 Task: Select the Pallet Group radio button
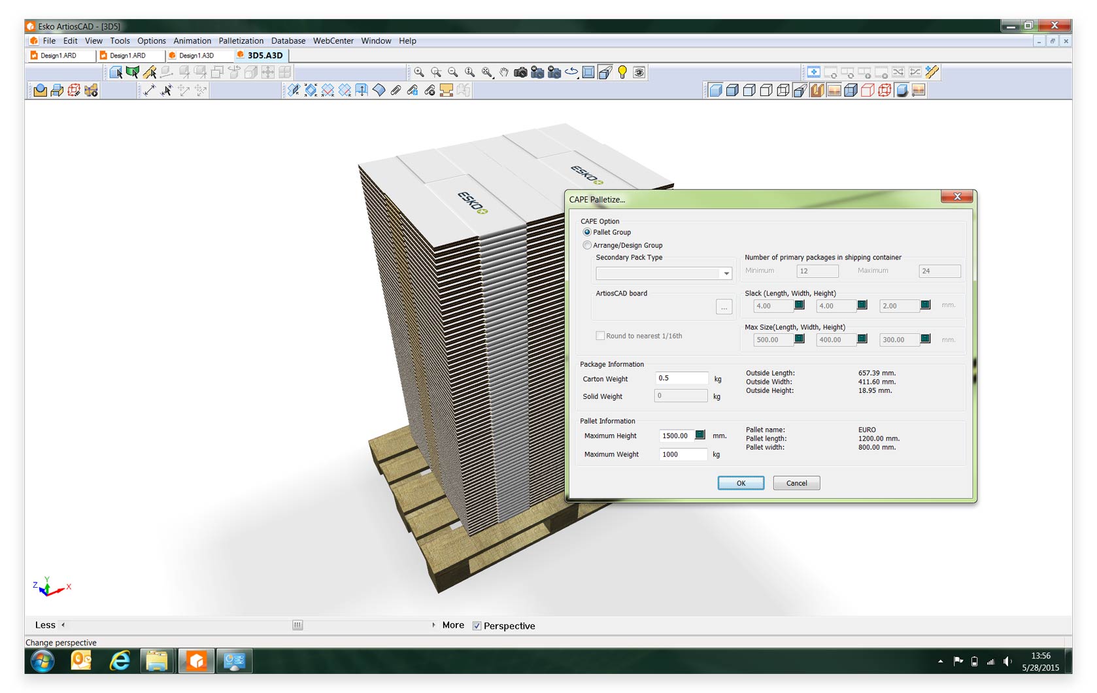tap(587, 232)
